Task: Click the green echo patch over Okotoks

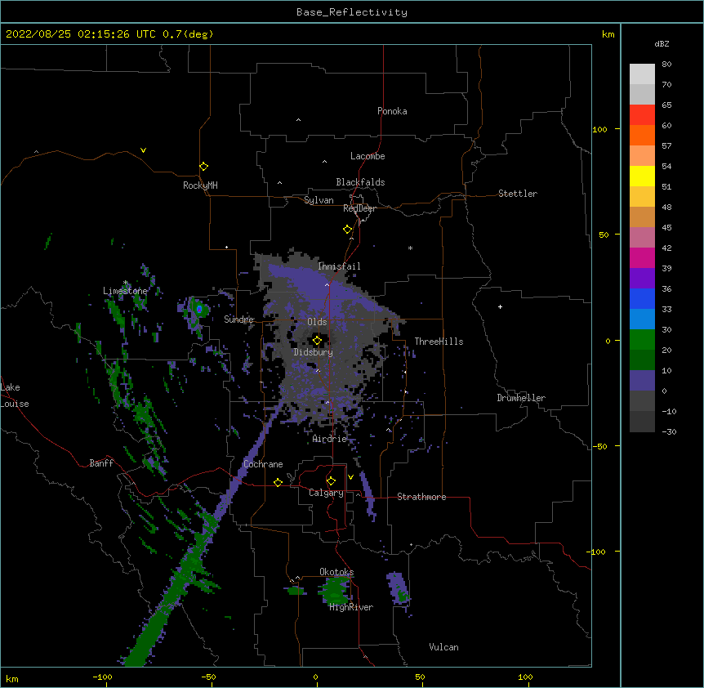Action: tap(335, 590)
